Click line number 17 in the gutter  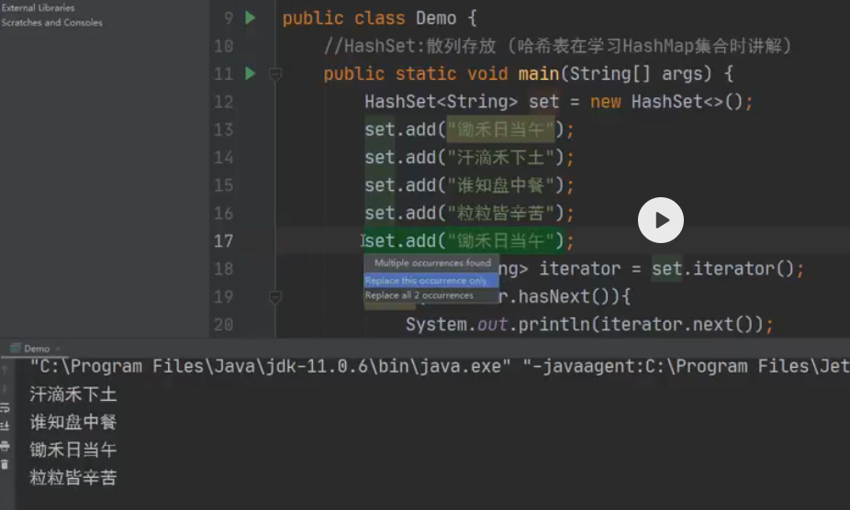point(223,240)
